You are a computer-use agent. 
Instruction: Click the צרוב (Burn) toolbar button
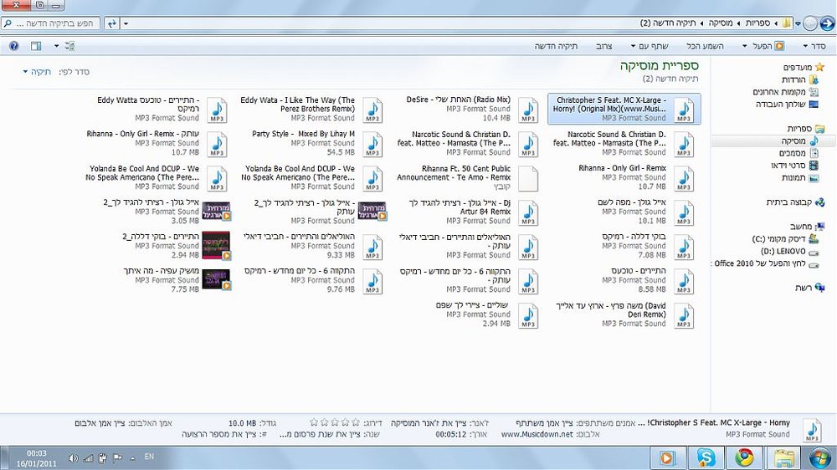tap(603, 46)
